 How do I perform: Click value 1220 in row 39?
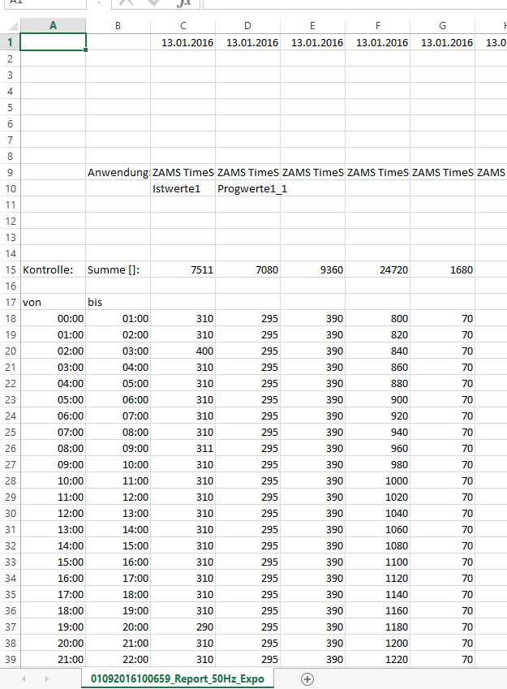[x=377, y=660]
